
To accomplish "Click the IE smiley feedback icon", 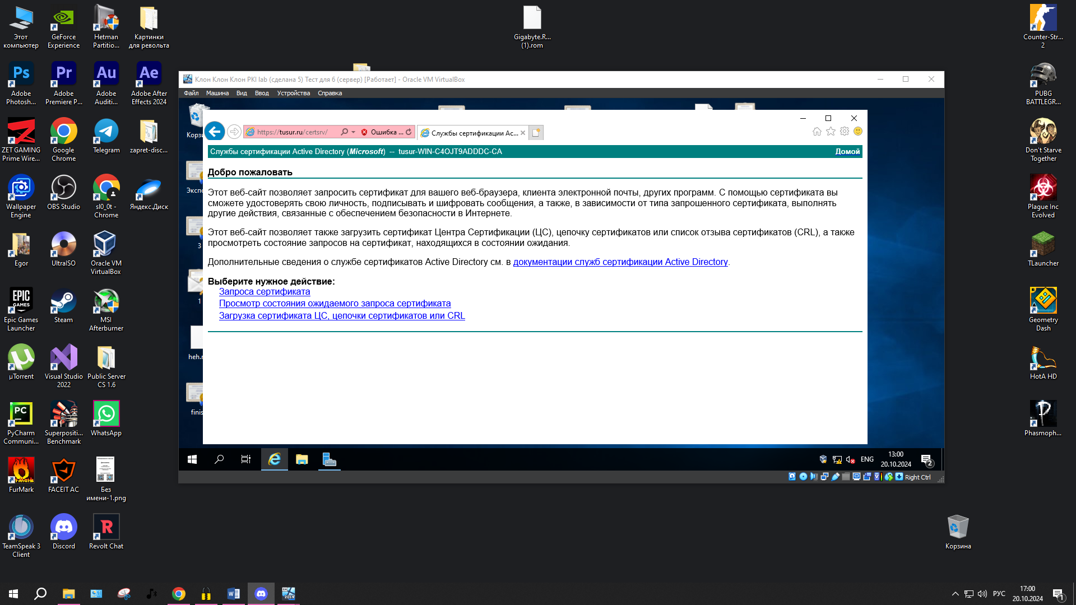I will click(858, 131).
